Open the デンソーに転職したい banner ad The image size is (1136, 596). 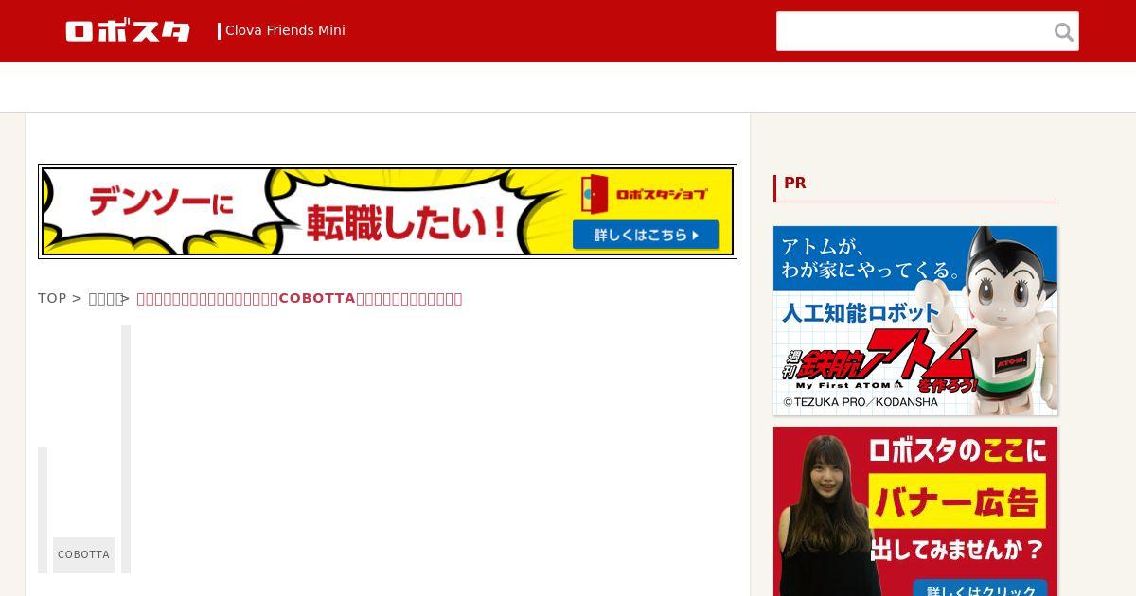pyautogui.click(x=387, y=211)
